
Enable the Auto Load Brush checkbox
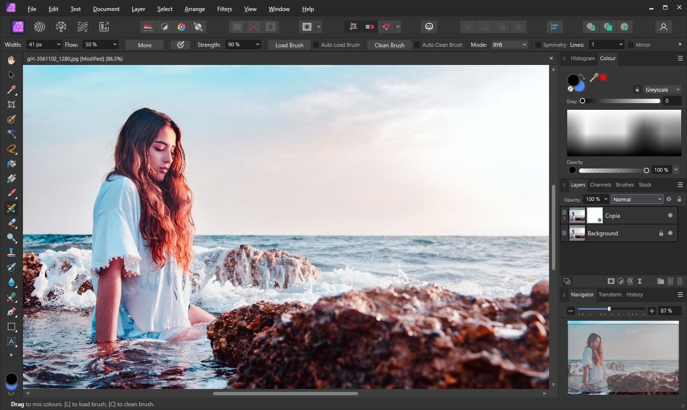tap(316, 45)
